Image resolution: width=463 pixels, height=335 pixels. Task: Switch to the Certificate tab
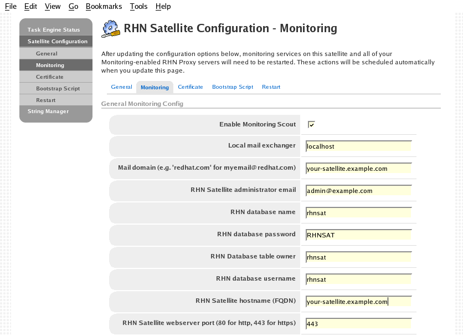click(190, 87)
